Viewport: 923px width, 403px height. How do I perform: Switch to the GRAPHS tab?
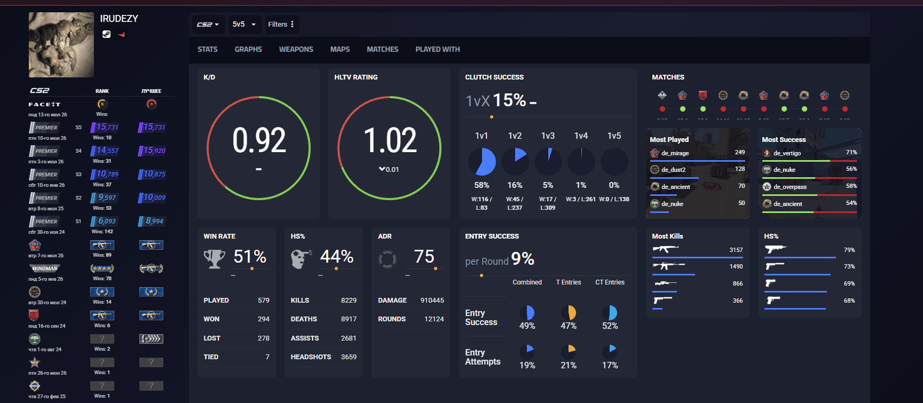(248, 49)
